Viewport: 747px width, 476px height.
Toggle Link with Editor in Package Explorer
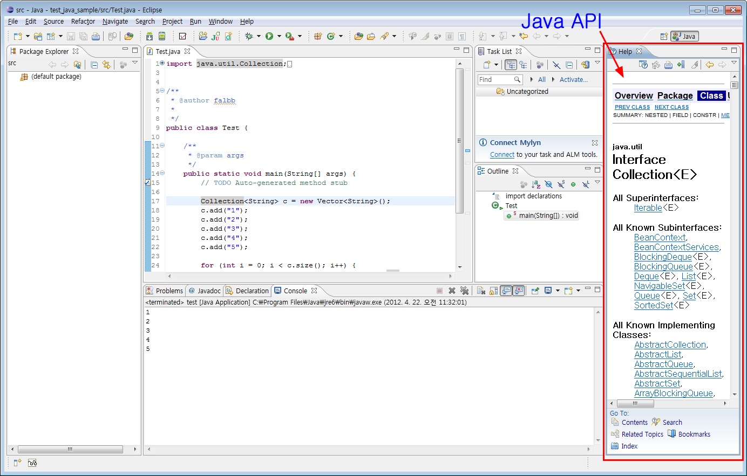coord(106,65)
